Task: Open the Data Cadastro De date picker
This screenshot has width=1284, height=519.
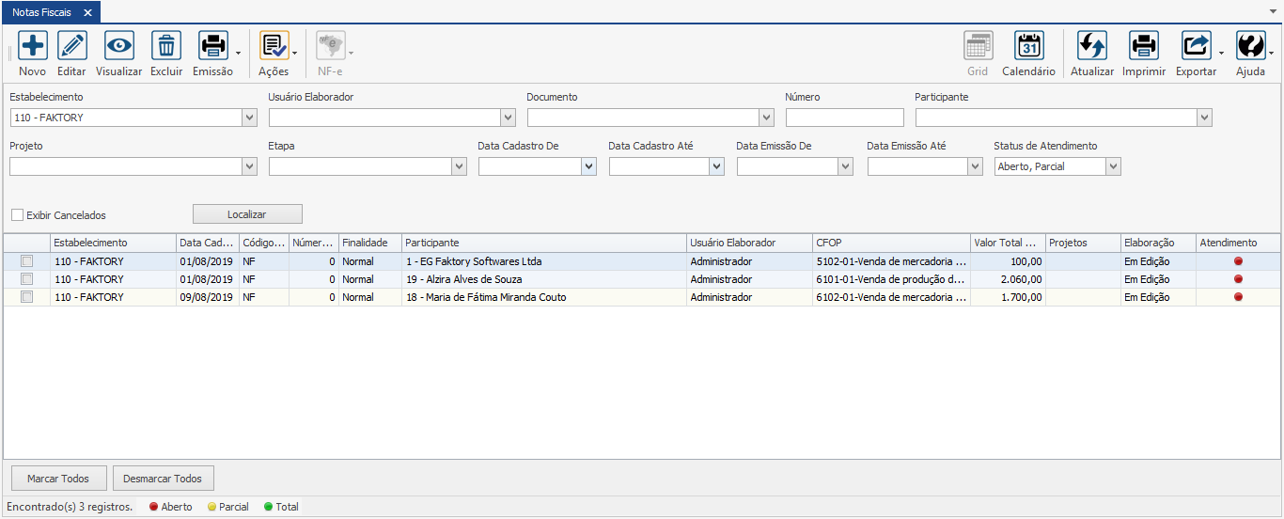Action: click(588, 166)
